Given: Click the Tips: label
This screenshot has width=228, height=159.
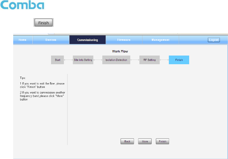Looking at the screenshot, I should (x=23, y=78).
